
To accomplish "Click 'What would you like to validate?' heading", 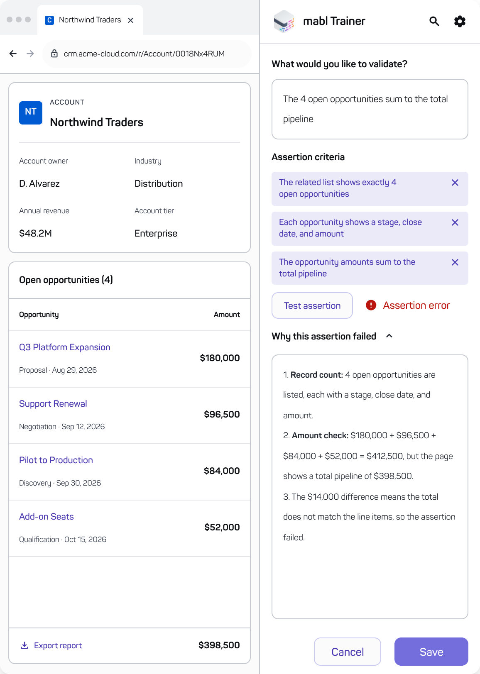I will click(340, 64).
